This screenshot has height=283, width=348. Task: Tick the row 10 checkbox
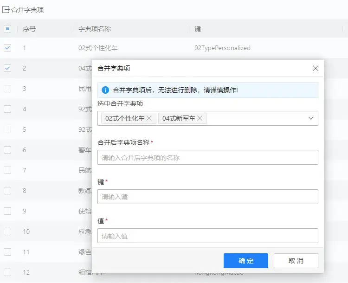click(7, 232)
